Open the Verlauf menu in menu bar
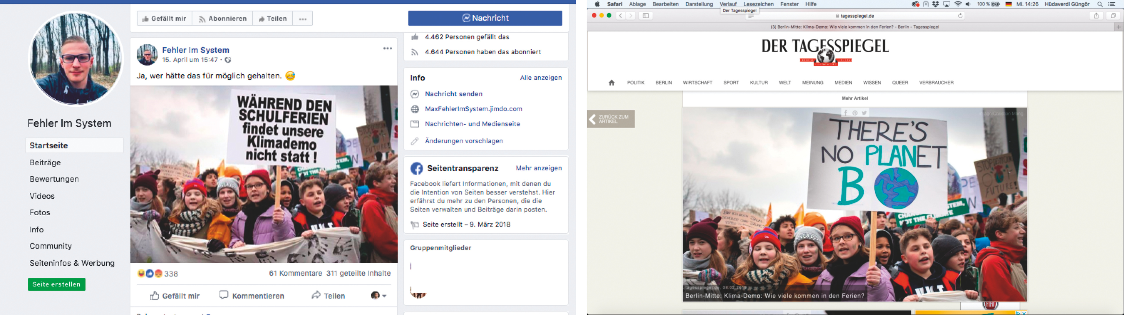The height and width of the screenshot is (315, 1124). 728,4
